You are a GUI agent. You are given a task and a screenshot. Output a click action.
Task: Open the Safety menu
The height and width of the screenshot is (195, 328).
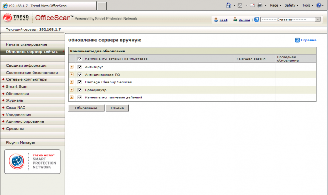pyautogui.click(x=291, y=6)
